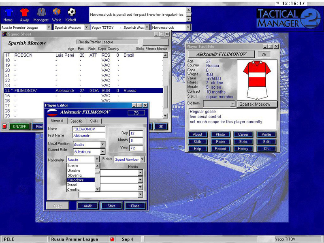Click the Spartak Moscow kit image
The image size is (324, 243).
tap(256, 79)
